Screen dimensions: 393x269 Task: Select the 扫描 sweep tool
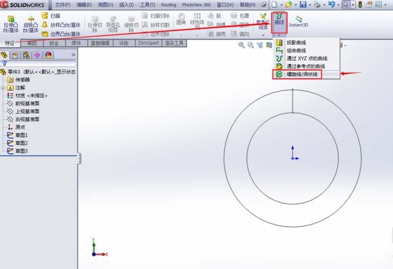coord(51,16)
